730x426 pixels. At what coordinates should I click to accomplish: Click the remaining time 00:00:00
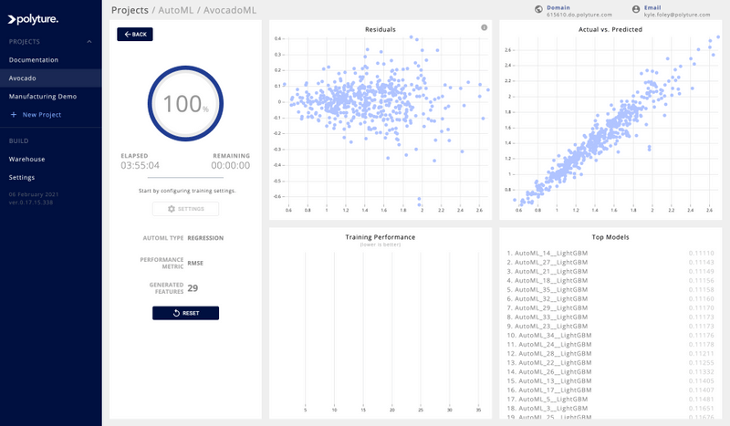click(231, 165)
